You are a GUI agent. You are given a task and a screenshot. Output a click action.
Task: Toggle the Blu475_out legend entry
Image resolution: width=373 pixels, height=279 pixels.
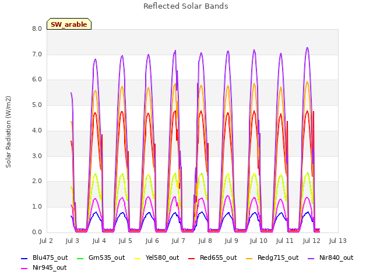[x=44, y=257]
